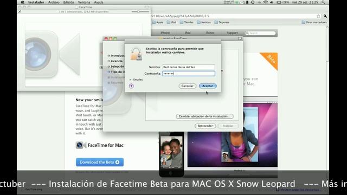The image size is (347, 195).
Task: Open the purple help question button
Action: (x=131, y=86)
